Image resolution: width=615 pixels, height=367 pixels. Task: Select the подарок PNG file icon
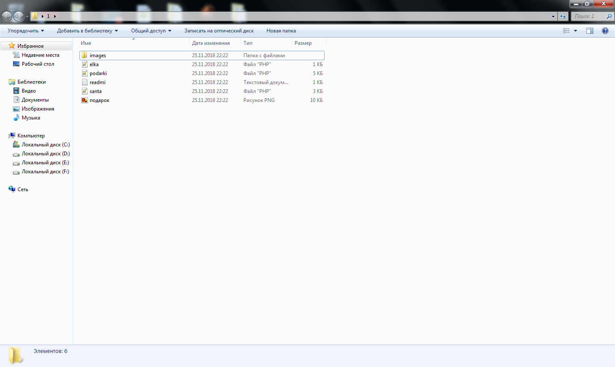85,100
